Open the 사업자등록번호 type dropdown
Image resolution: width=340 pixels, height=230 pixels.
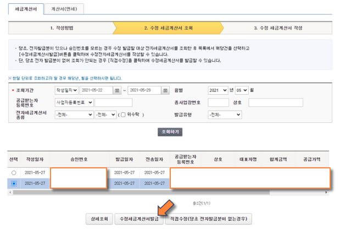click(74, 102)
